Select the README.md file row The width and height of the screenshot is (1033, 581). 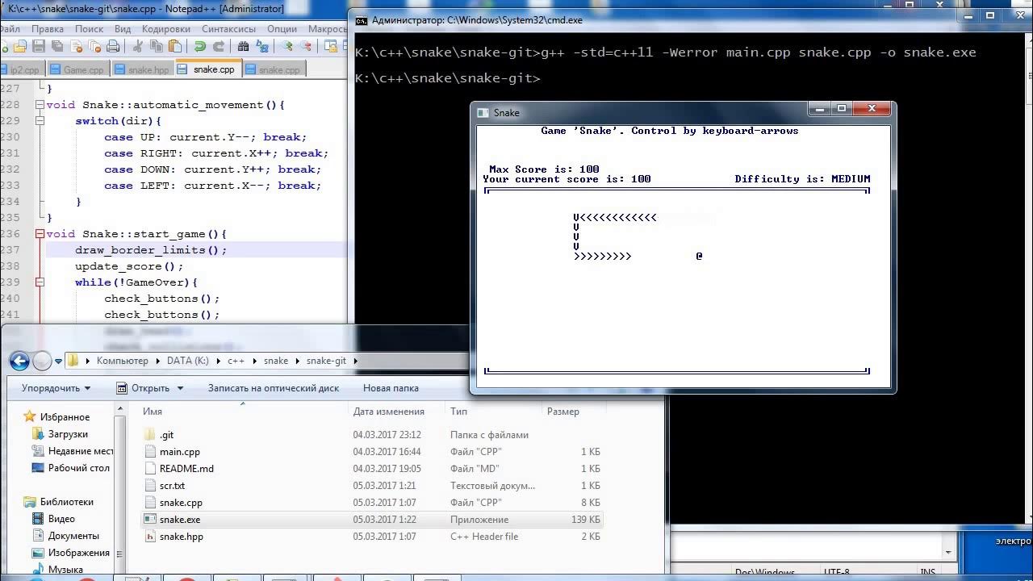tap(371, 469)
